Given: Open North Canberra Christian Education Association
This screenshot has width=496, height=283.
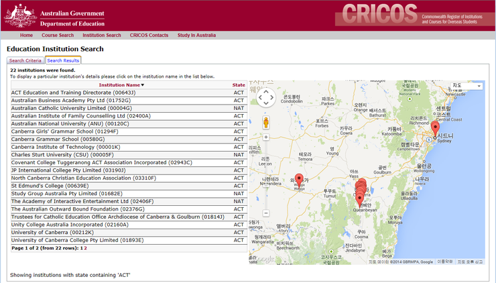Looking at the screenshot, I should click(x=84, y=178).
